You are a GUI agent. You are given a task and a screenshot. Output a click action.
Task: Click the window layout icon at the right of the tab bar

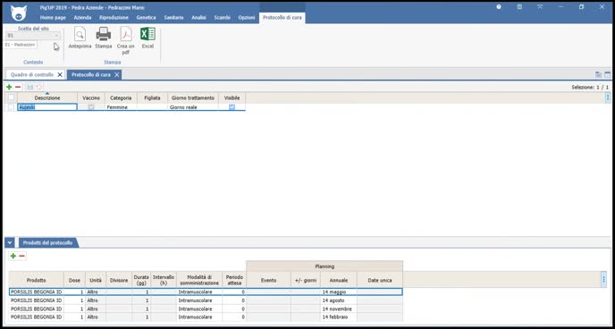[x=608, y=74]
